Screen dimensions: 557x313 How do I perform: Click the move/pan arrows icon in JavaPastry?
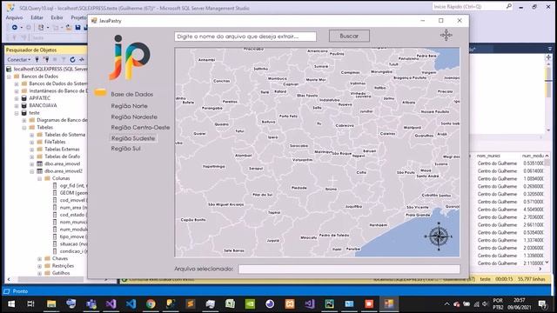pos(446,35)
